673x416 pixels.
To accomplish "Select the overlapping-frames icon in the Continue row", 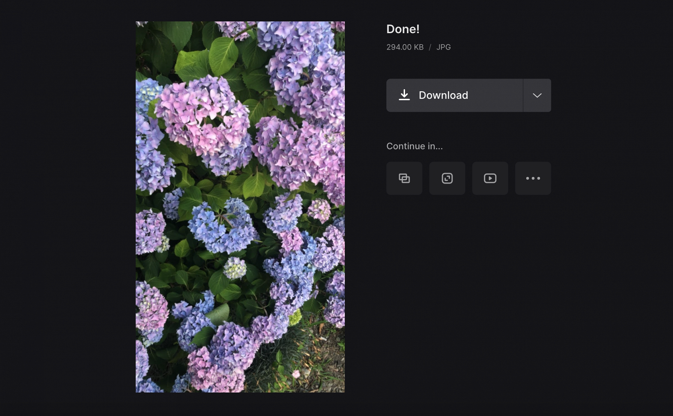I will point(404,178).
